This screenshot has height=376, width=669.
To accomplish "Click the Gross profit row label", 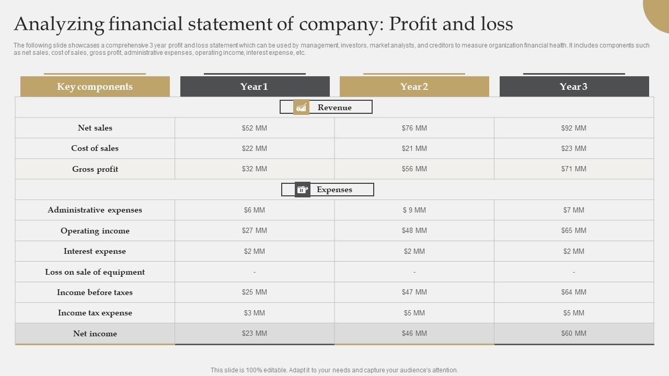I will point(95,169).
